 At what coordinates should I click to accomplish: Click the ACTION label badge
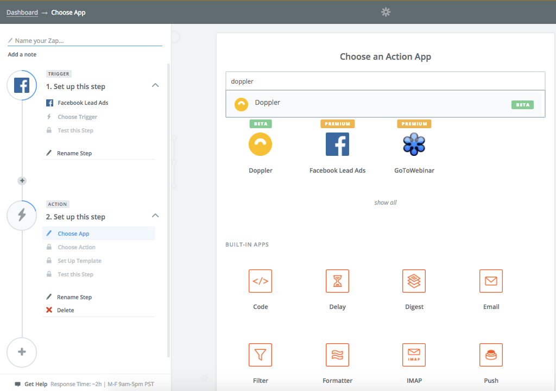[x=58, y=204]
